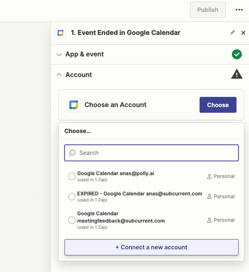The height and width of the screenshot is (272, 249).
Task: Open the three-dot more options menu
Action: click(x=239, y=10)
